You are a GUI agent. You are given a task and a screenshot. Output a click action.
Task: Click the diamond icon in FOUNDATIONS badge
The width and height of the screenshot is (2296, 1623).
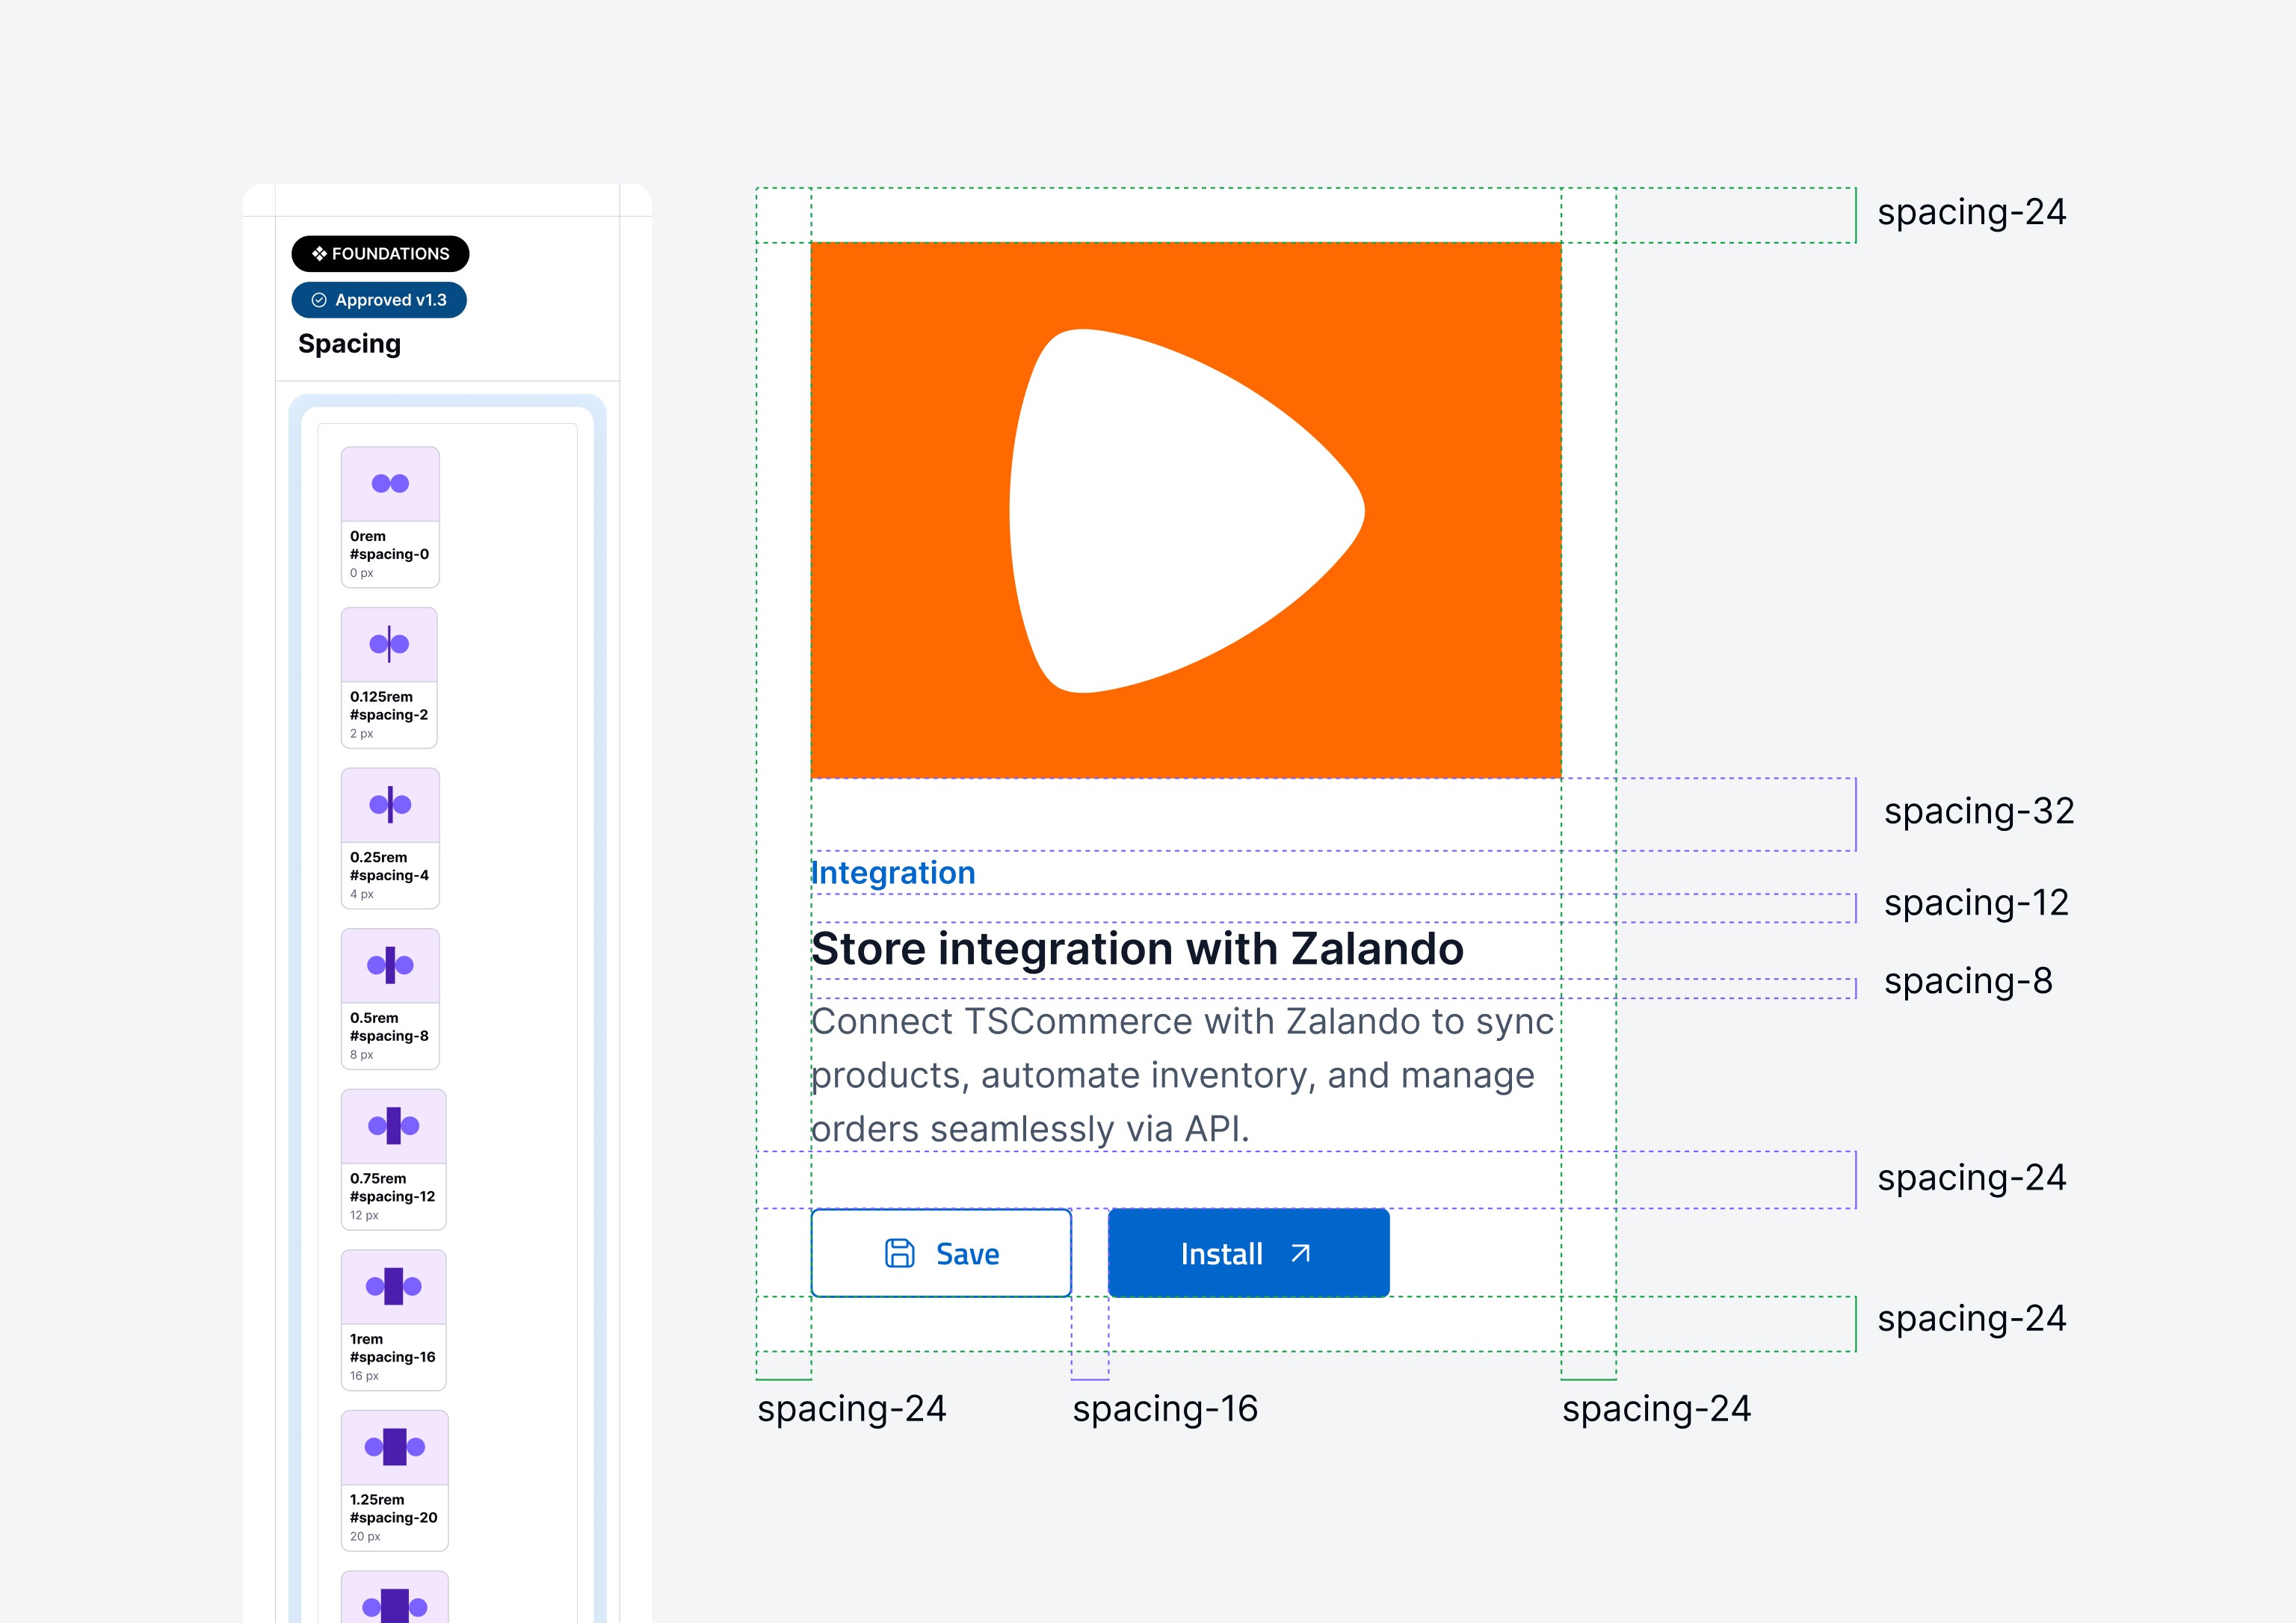(319, 254)
